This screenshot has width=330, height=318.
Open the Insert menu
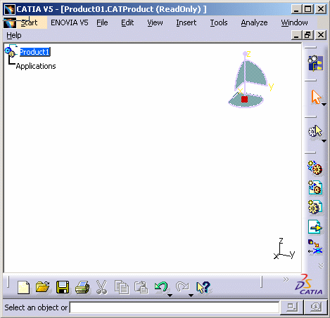(x=186, y=22)
